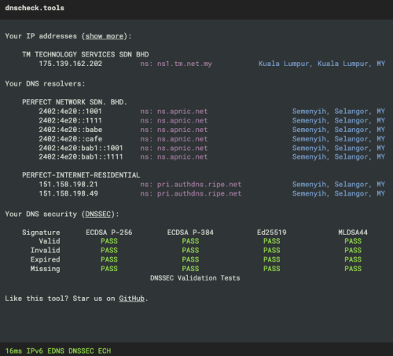Click PASS for Missing ECDSA P-256
The height and width of the screenshot is (356, 393).
pyautogui.click(x=109, y=269)
